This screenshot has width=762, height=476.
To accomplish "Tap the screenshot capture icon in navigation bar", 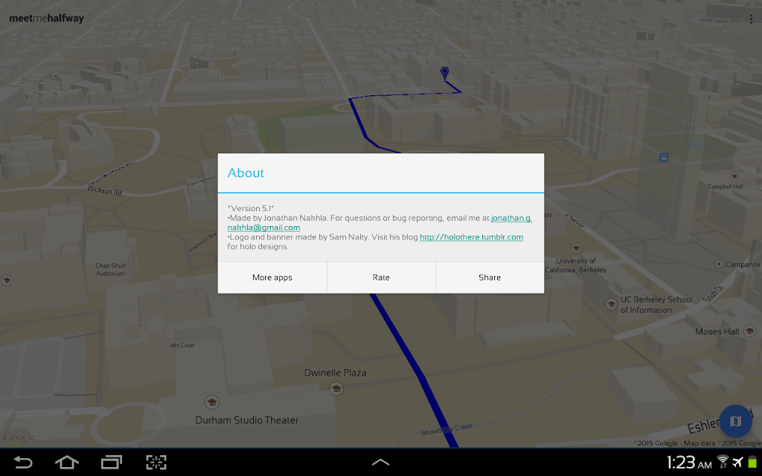I will pyautogui.click(x=156, y=462).
